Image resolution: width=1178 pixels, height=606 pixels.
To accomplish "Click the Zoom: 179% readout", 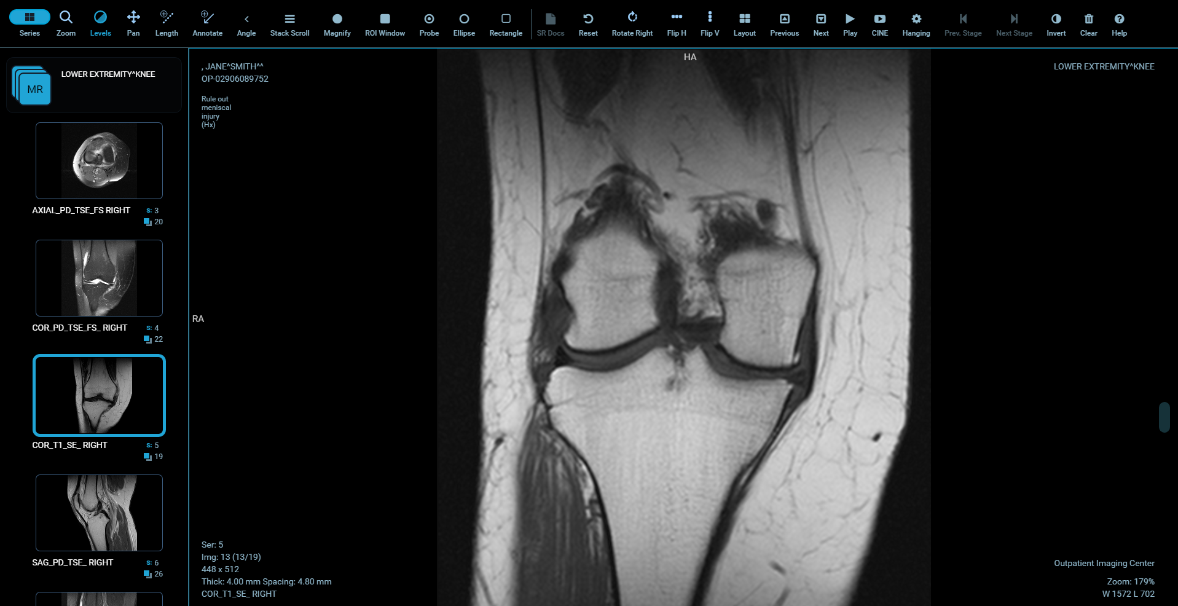I will coord(1131,581).
